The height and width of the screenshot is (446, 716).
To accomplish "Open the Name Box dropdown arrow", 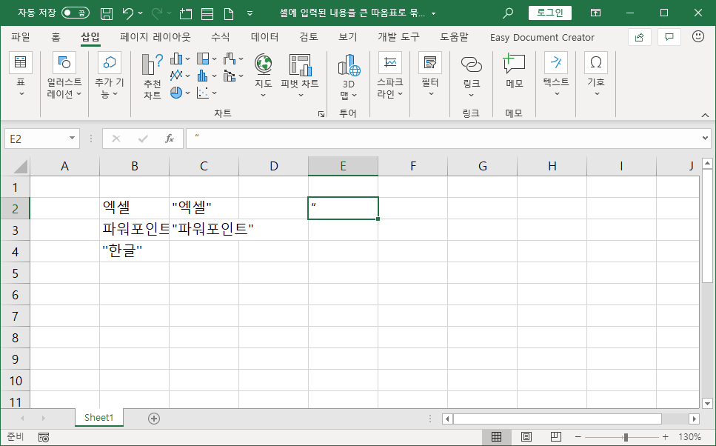I will [72, 138].
